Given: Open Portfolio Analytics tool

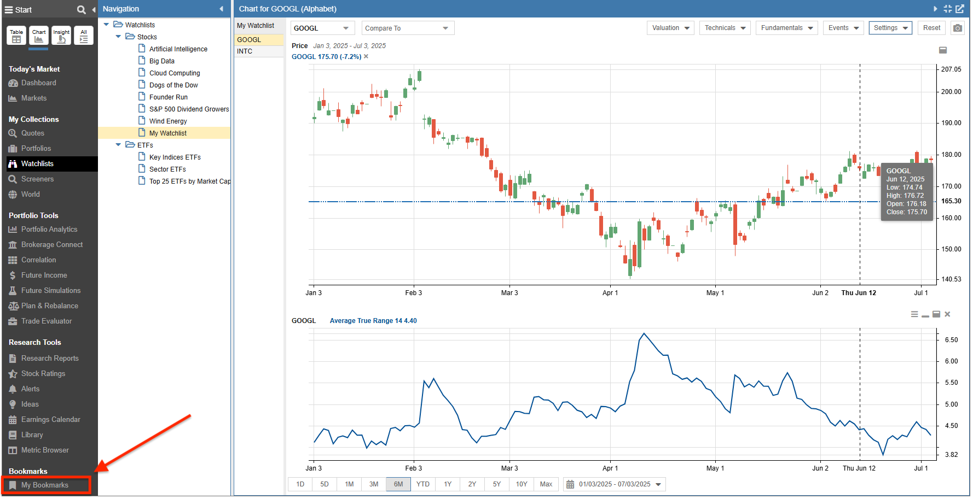Looking at the screenshot, I should [x=43, y=230].
